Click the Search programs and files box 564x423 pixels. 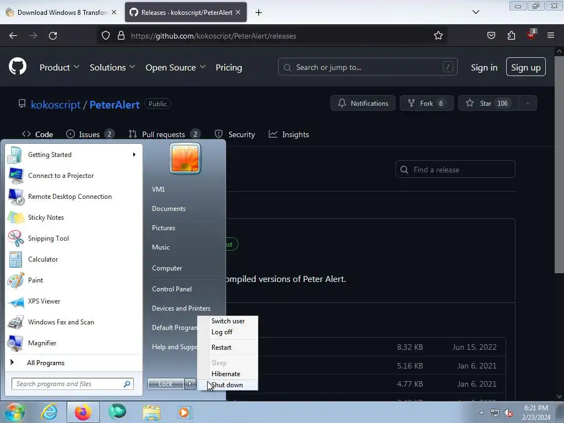73,384
